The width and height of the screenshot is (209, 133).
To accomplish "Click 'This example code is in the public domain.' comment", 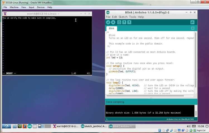I will click(x=136, y=44).
